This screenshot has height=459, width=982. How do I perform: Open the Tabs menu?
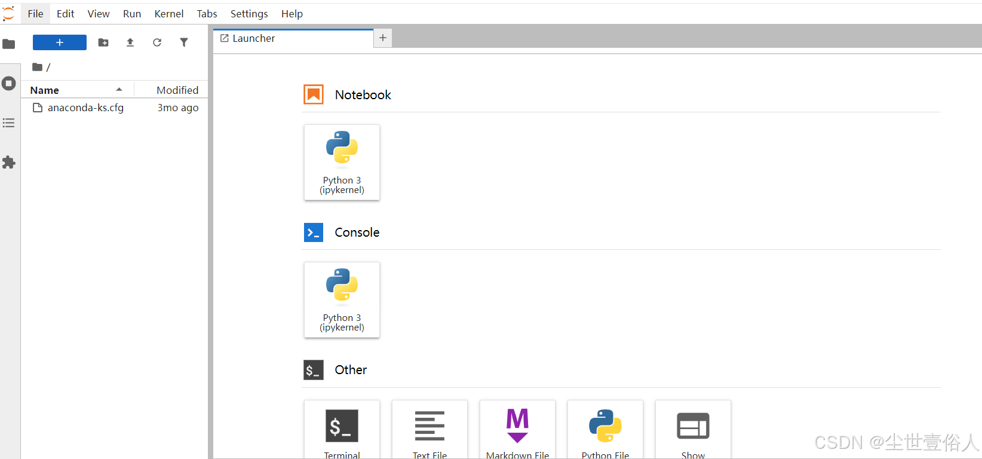tap(207, 14)
